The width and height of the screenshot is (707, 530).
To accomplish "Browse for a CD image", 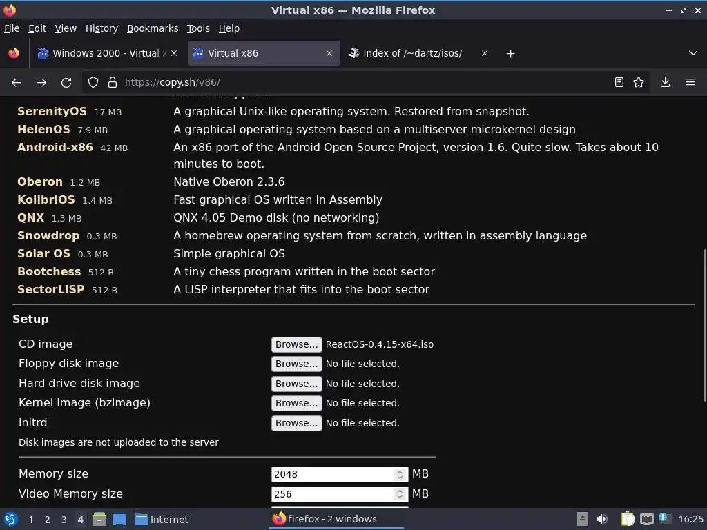I will tap(297, 344).
